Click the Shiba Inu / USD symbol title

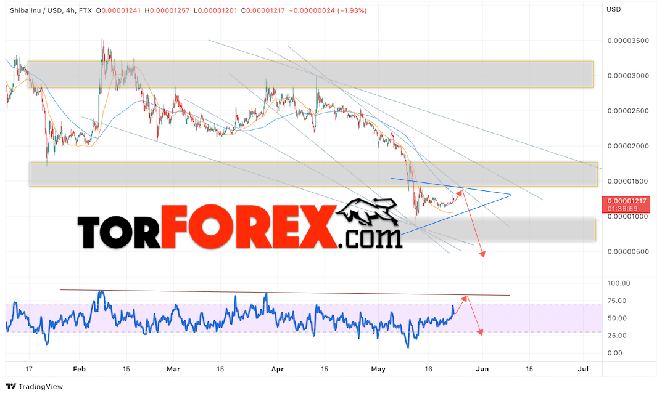36,10
